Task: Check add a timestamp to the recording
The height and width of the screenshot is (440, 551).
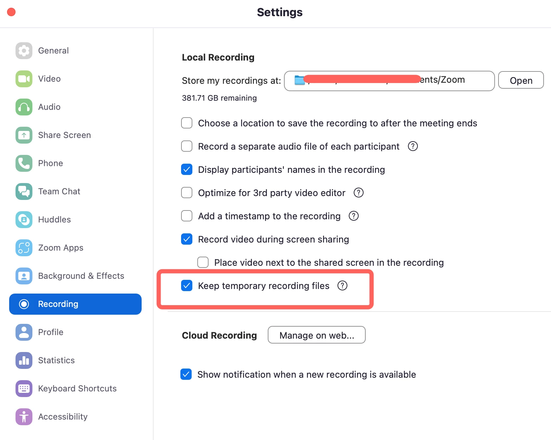Action: 187,216
